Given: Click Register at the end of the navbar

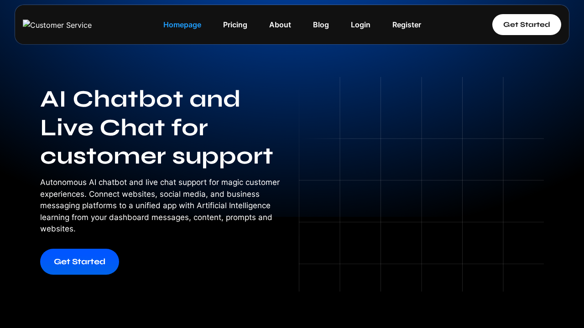Looking at the screenshot, I should point(407,25).
